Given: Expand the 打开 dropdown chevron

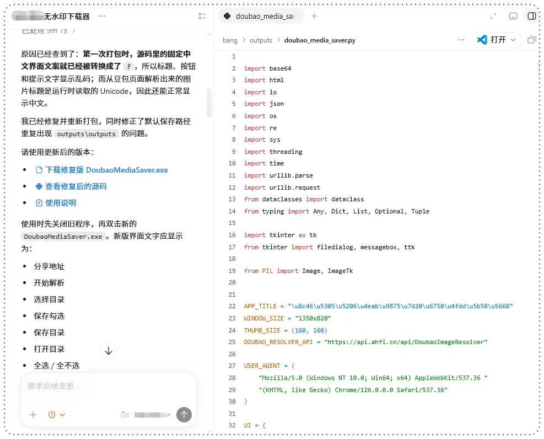Looking at the screenshot, I should (x=514, y=40).
